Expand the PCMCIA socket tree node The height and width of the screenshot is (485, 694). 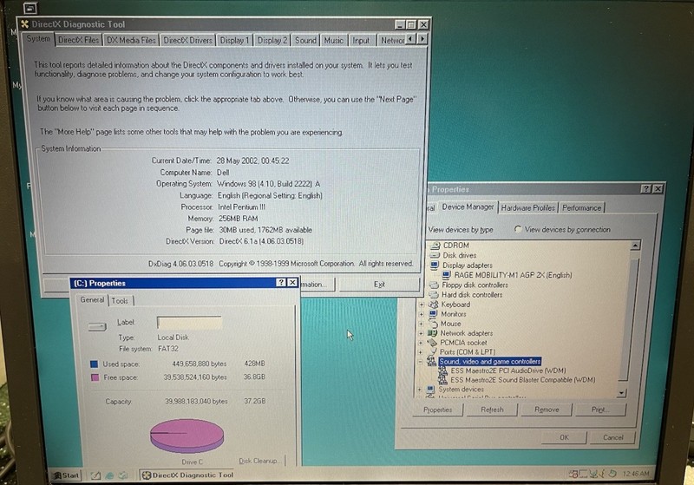421,343
